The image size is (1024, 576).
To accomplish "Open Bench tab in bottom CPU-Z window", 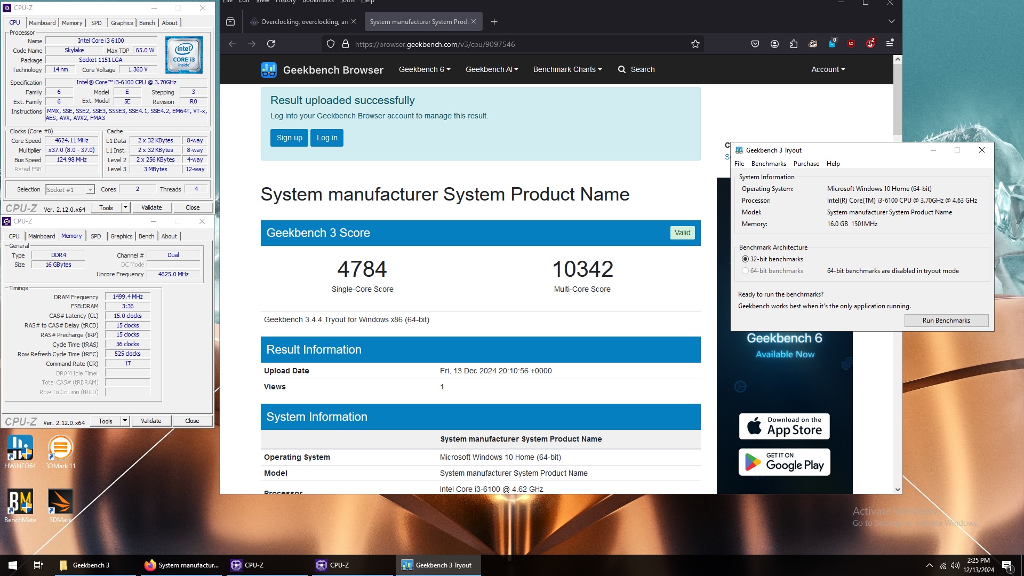I will [147, 236].
